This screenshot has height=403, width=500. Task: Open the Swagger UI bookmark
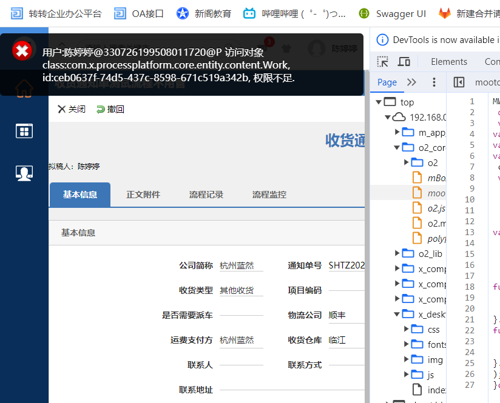393,13
